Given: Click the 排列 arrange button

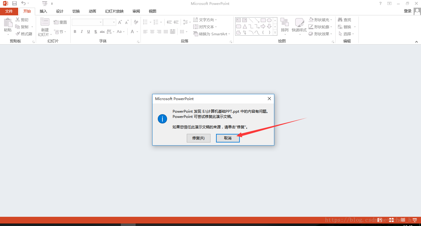Looking at the screenshot, I should pyautogui.click(x=284, y=26).
